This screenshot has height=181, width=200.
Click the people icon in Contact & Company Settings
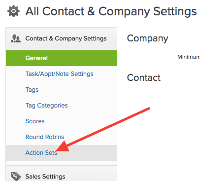(x=16, y=38)
